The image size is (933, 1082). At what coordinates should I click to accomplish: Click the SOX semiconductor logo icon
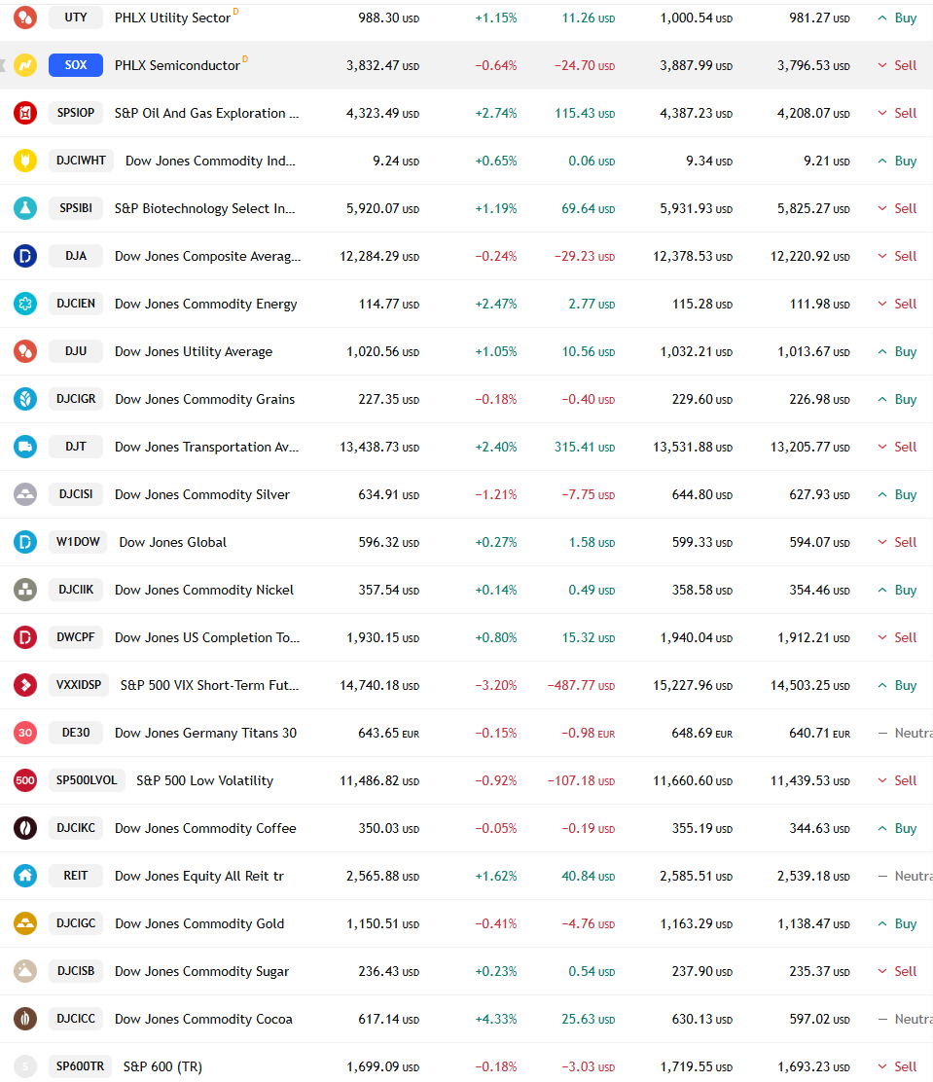(x=25, y=65)
